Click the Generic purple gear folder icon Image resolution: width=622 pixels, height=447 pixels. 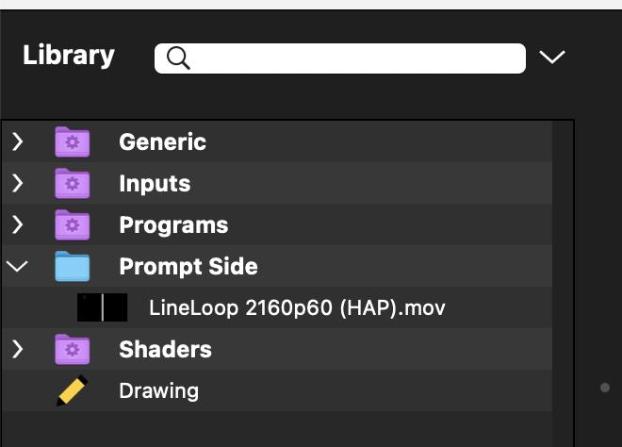point(73,142)
